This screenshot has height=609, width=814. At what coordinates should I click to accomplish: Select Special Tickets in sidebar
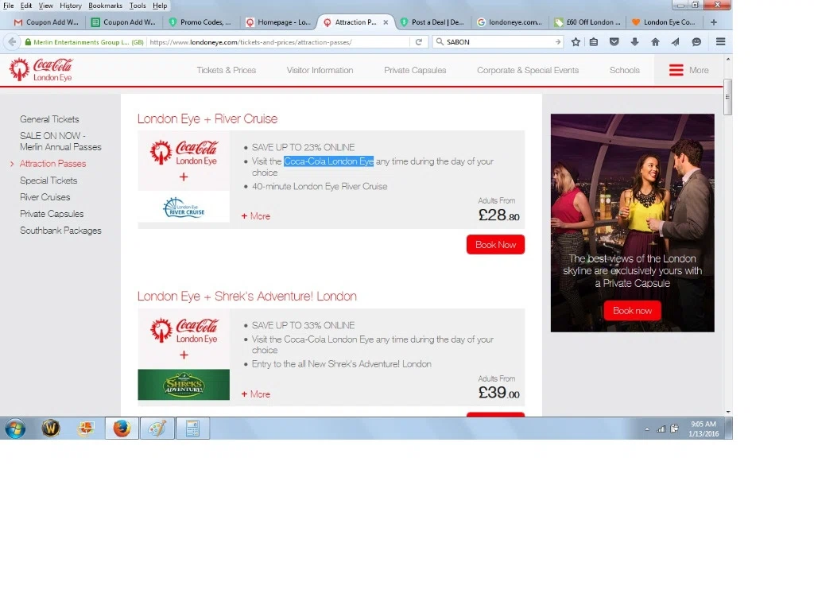point(48,180)
